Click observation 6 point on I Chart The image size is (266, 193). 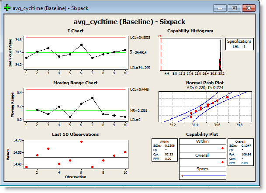[81, 45]
